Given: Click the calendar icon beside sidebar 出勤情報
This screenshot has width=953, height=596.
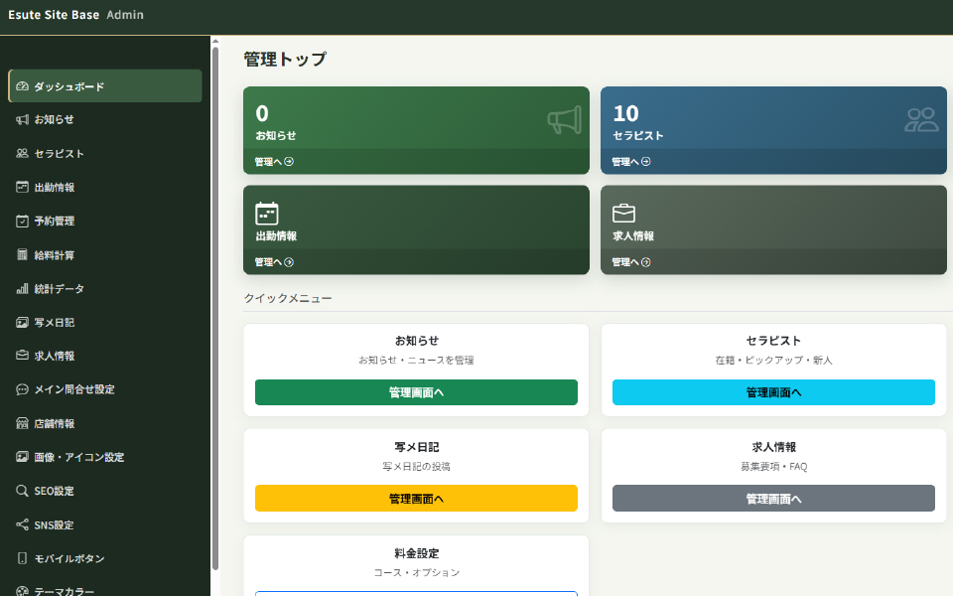Looking at the screenshot, I should coord(23,188).
